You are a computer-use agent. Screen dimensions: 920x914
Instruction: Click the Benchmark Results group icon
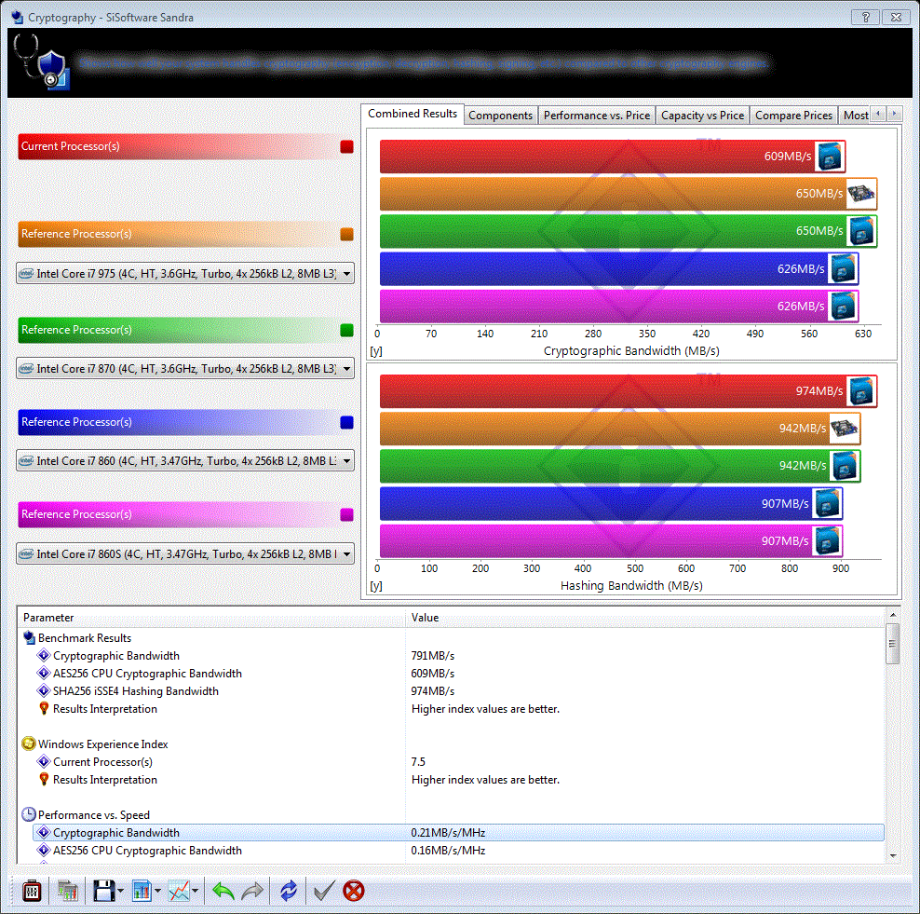pyautogui.click(x=29, y=637)
